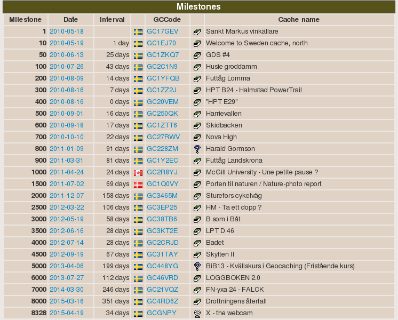
Task: Click the Canadian flag icon for GC2R8YJ
Action: click(x=138, y=173)
